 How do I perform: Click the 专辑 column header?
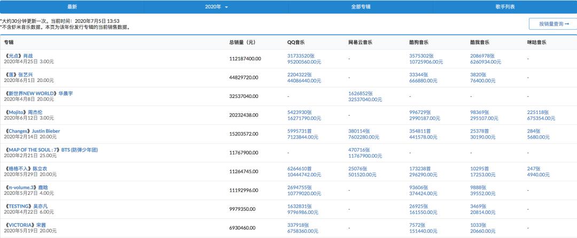(9, 42)
